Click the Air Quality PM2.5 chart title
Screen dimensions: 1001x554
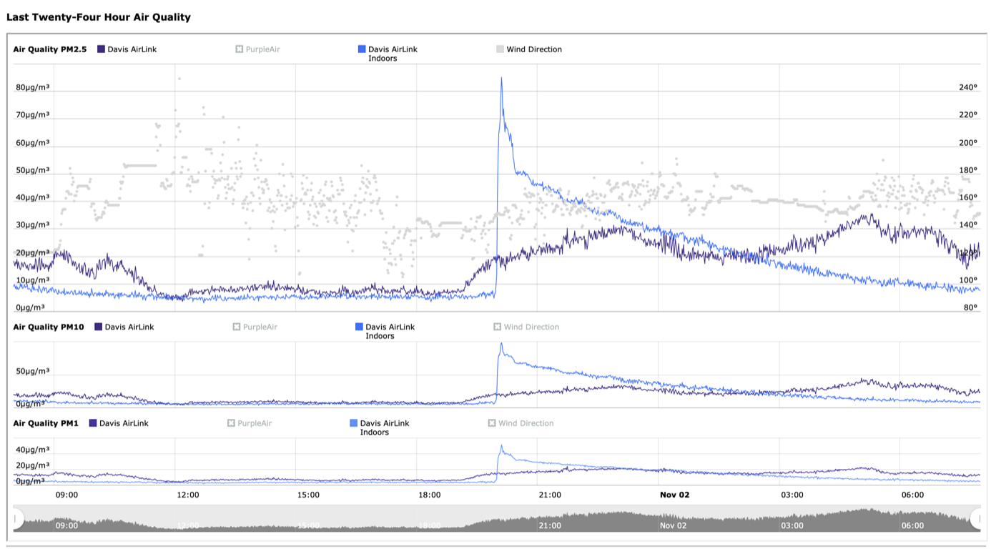point(49,49)
